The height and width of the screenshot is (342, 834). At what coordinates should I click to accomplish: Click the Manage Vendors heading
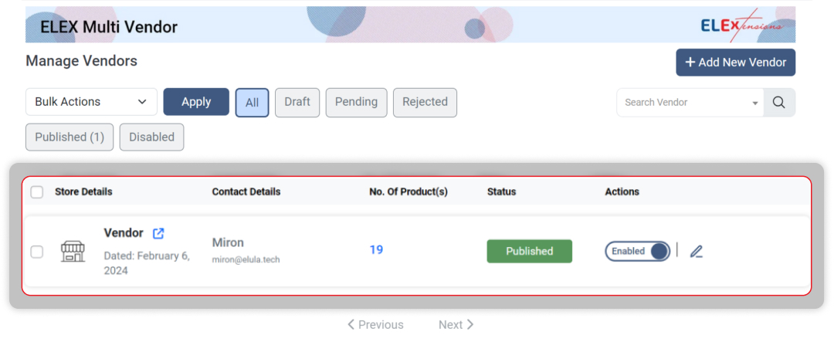(x=81, y=61)
